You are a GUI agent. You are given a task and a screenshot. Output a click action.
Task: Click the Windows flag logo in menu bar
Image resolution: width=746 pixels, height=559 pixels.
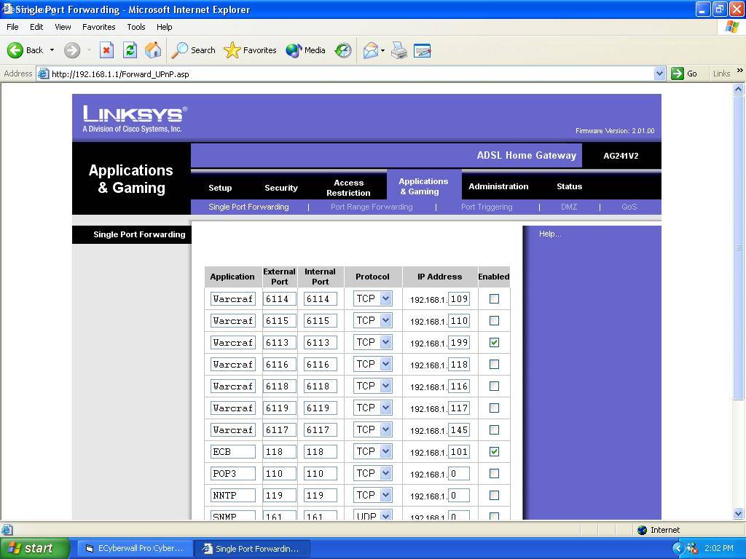coord(731,27)
